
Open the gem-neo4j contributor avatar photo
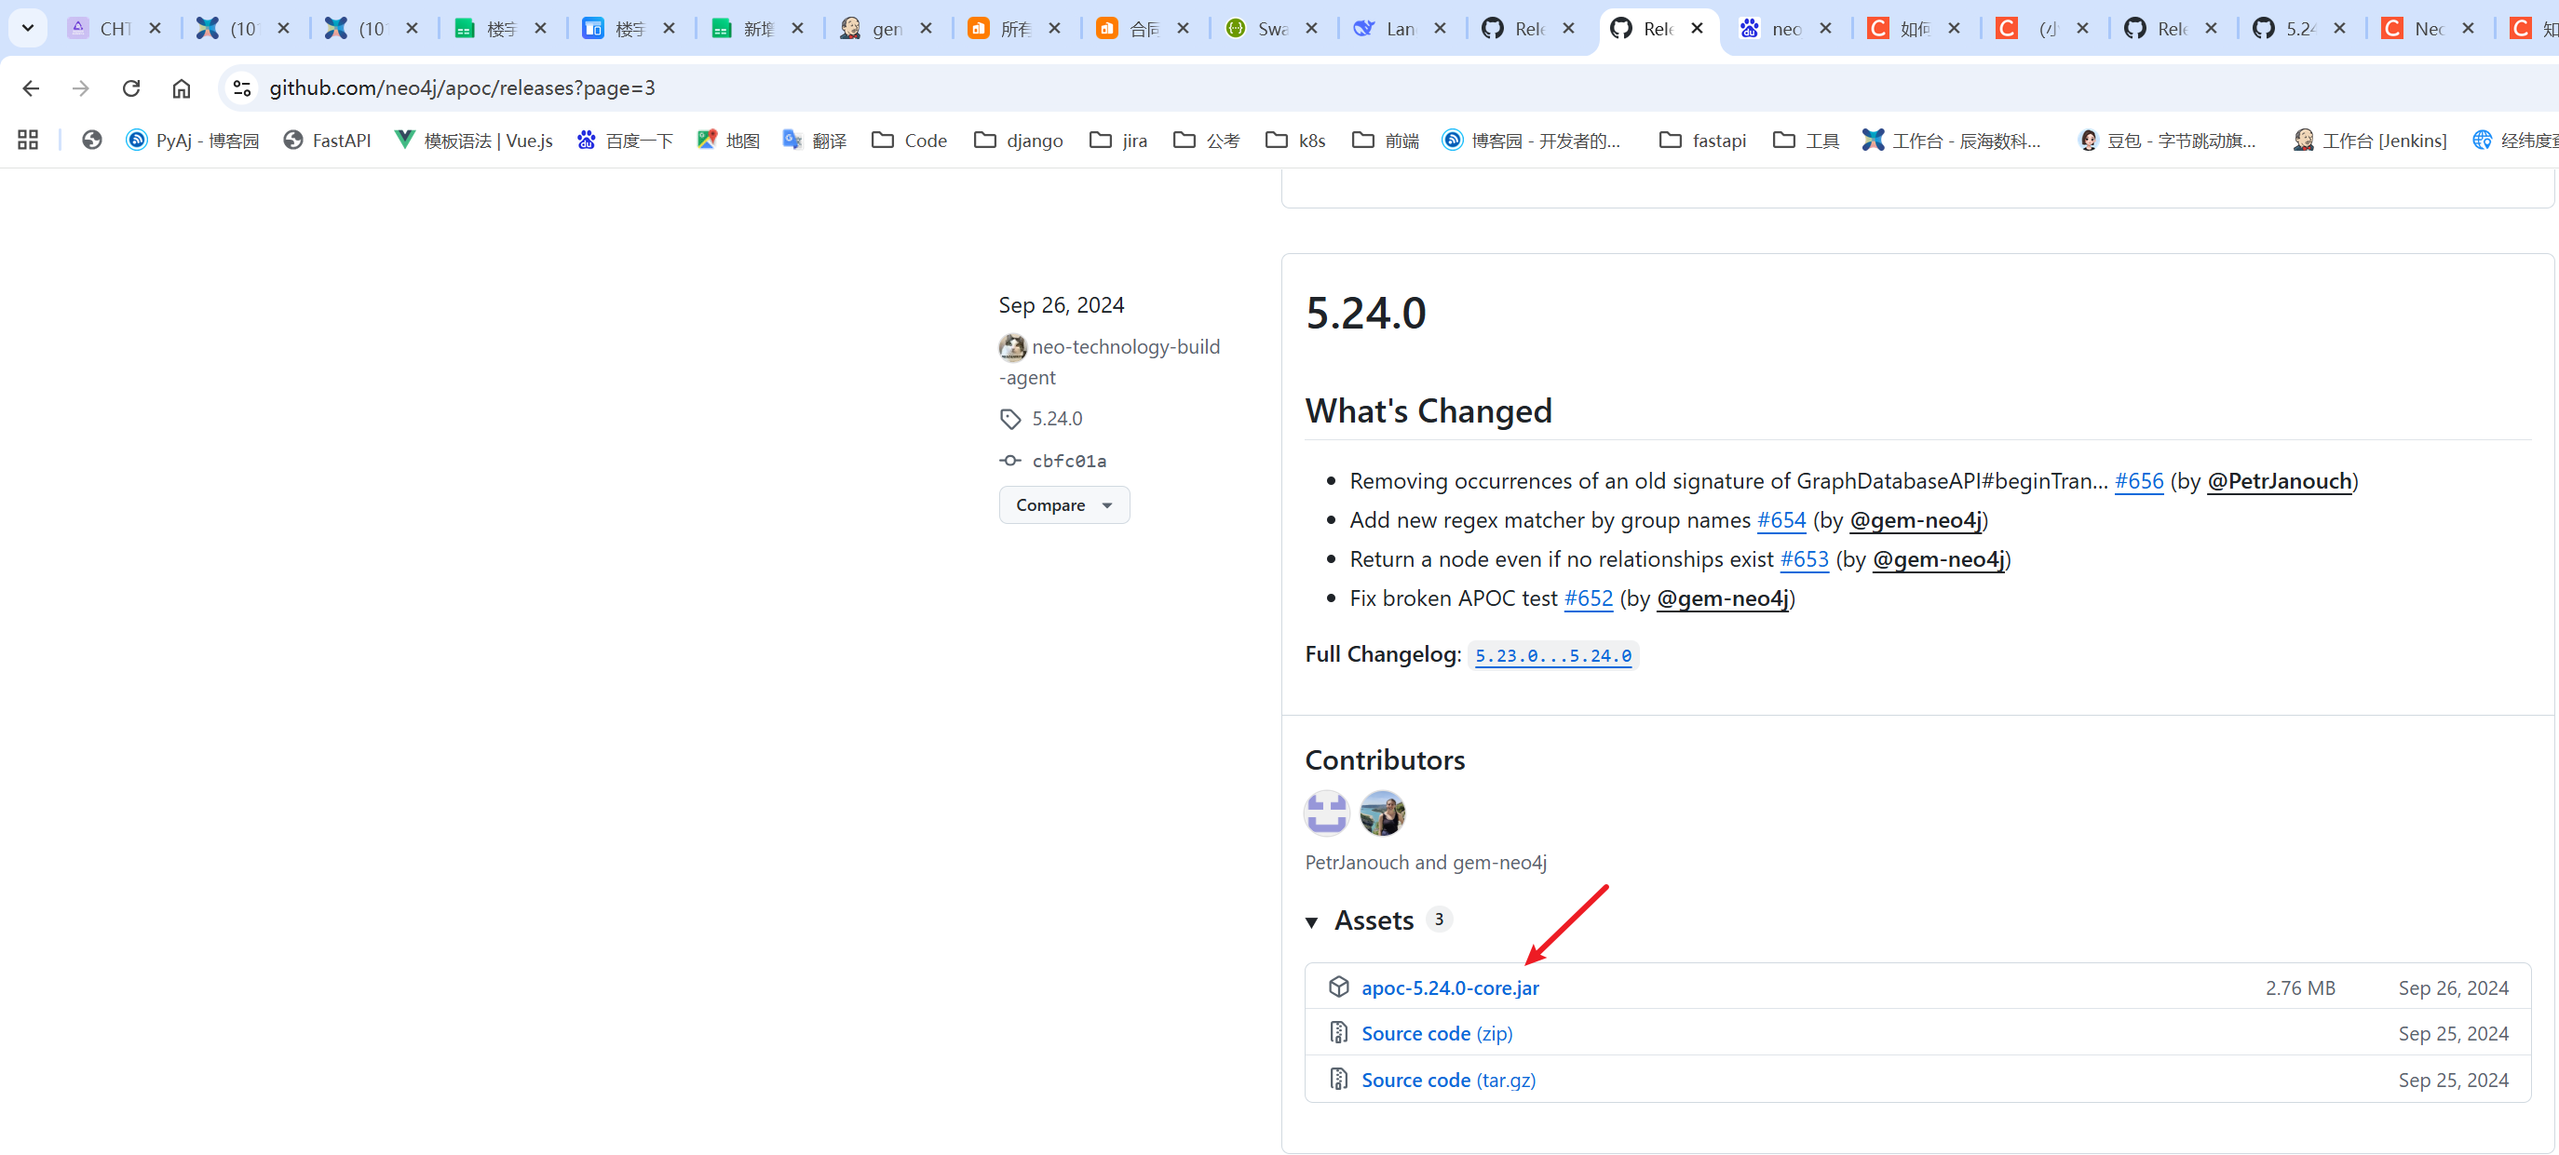tap(1382, 813)
